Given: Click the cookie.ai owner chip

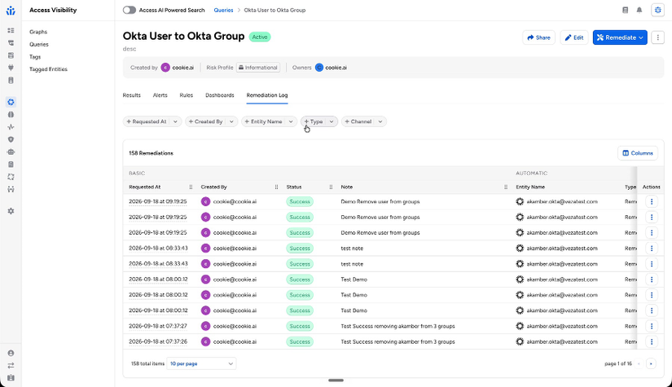Looking at the screenshot, I should [x=331, y=68].
